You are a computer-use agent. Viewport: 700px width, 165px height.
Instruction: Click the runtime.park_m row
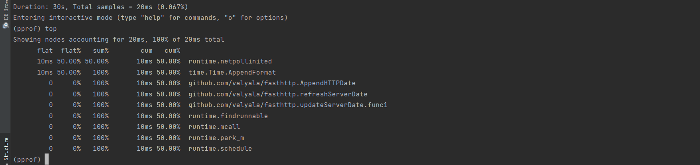click(216, 138)
